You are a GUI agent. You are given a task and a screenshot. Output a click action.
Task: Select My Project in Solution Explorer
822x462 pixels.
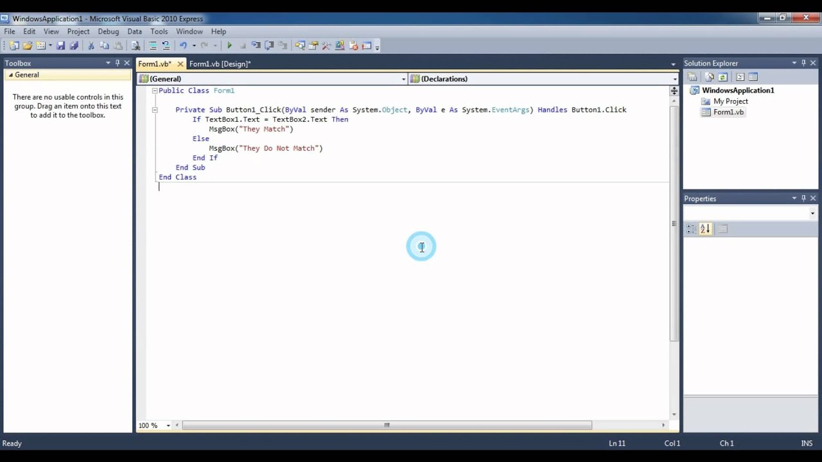tap(731, 101)
